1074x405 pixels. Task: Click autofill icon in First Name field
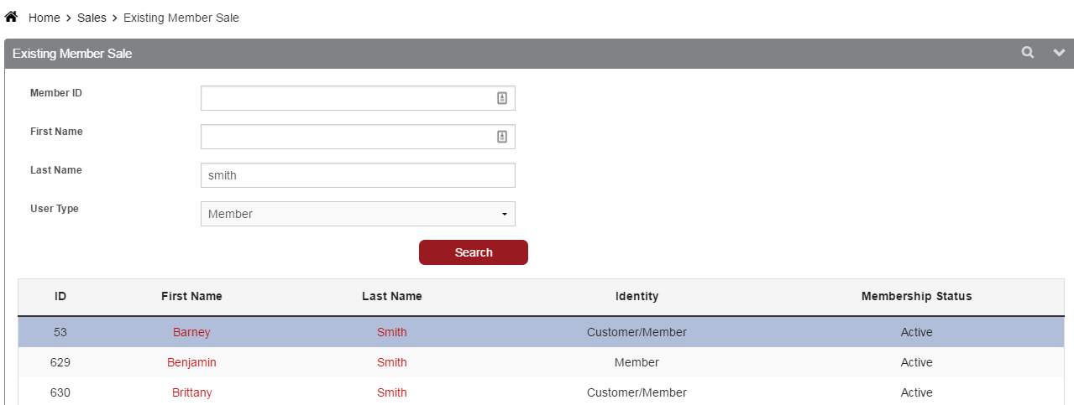point(502,137)
